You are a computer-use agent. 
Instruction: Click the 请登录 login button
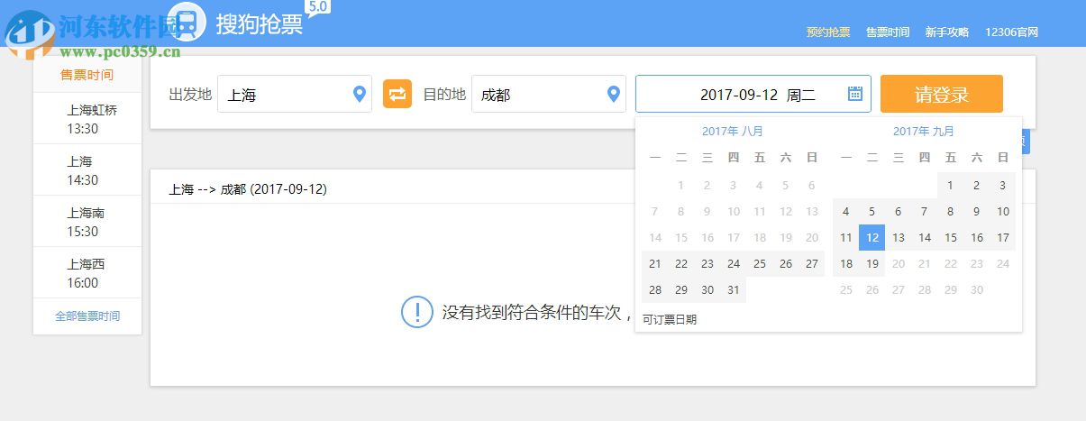(942, 94)
